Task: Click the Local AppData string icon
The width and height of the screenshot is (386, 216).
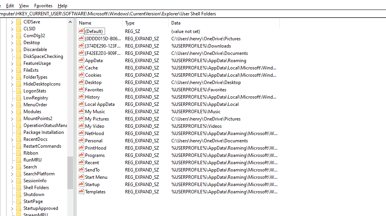Action: (x=81, y=104)
